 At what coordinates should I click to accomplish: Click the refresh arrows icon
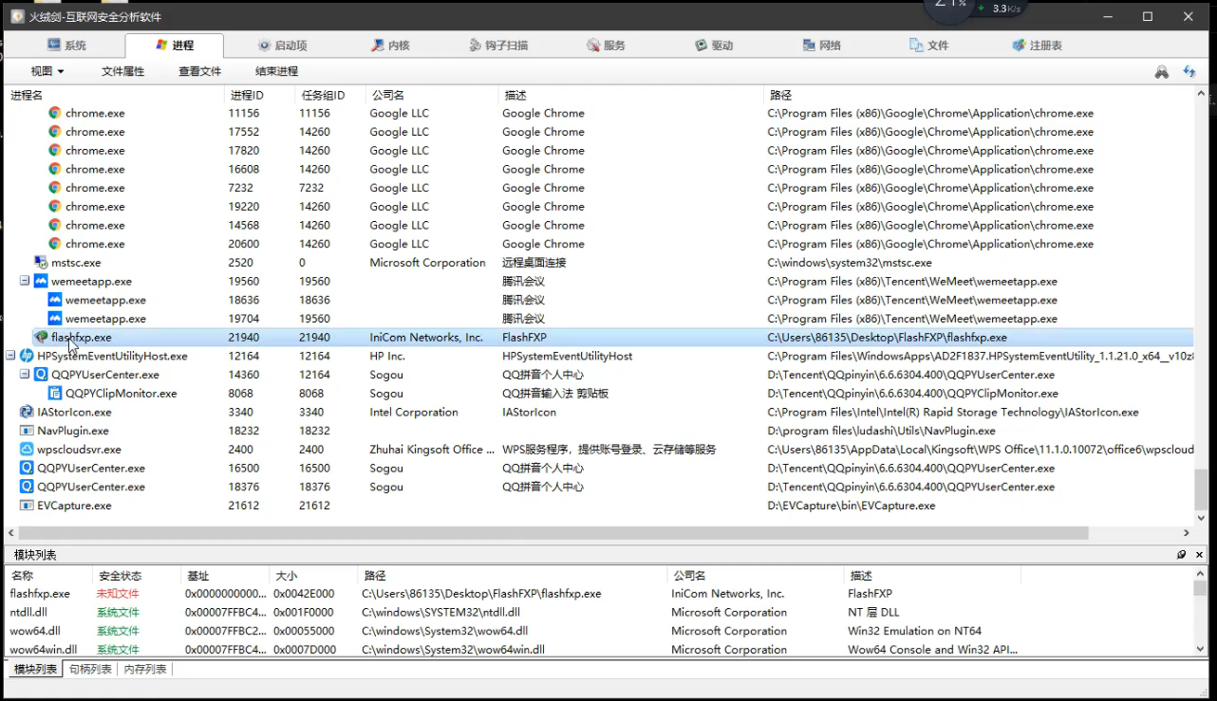tap(1189, 72)
